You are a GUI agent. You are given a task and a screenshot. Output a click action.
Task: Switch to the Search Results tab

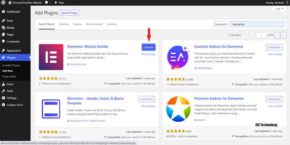47,24
